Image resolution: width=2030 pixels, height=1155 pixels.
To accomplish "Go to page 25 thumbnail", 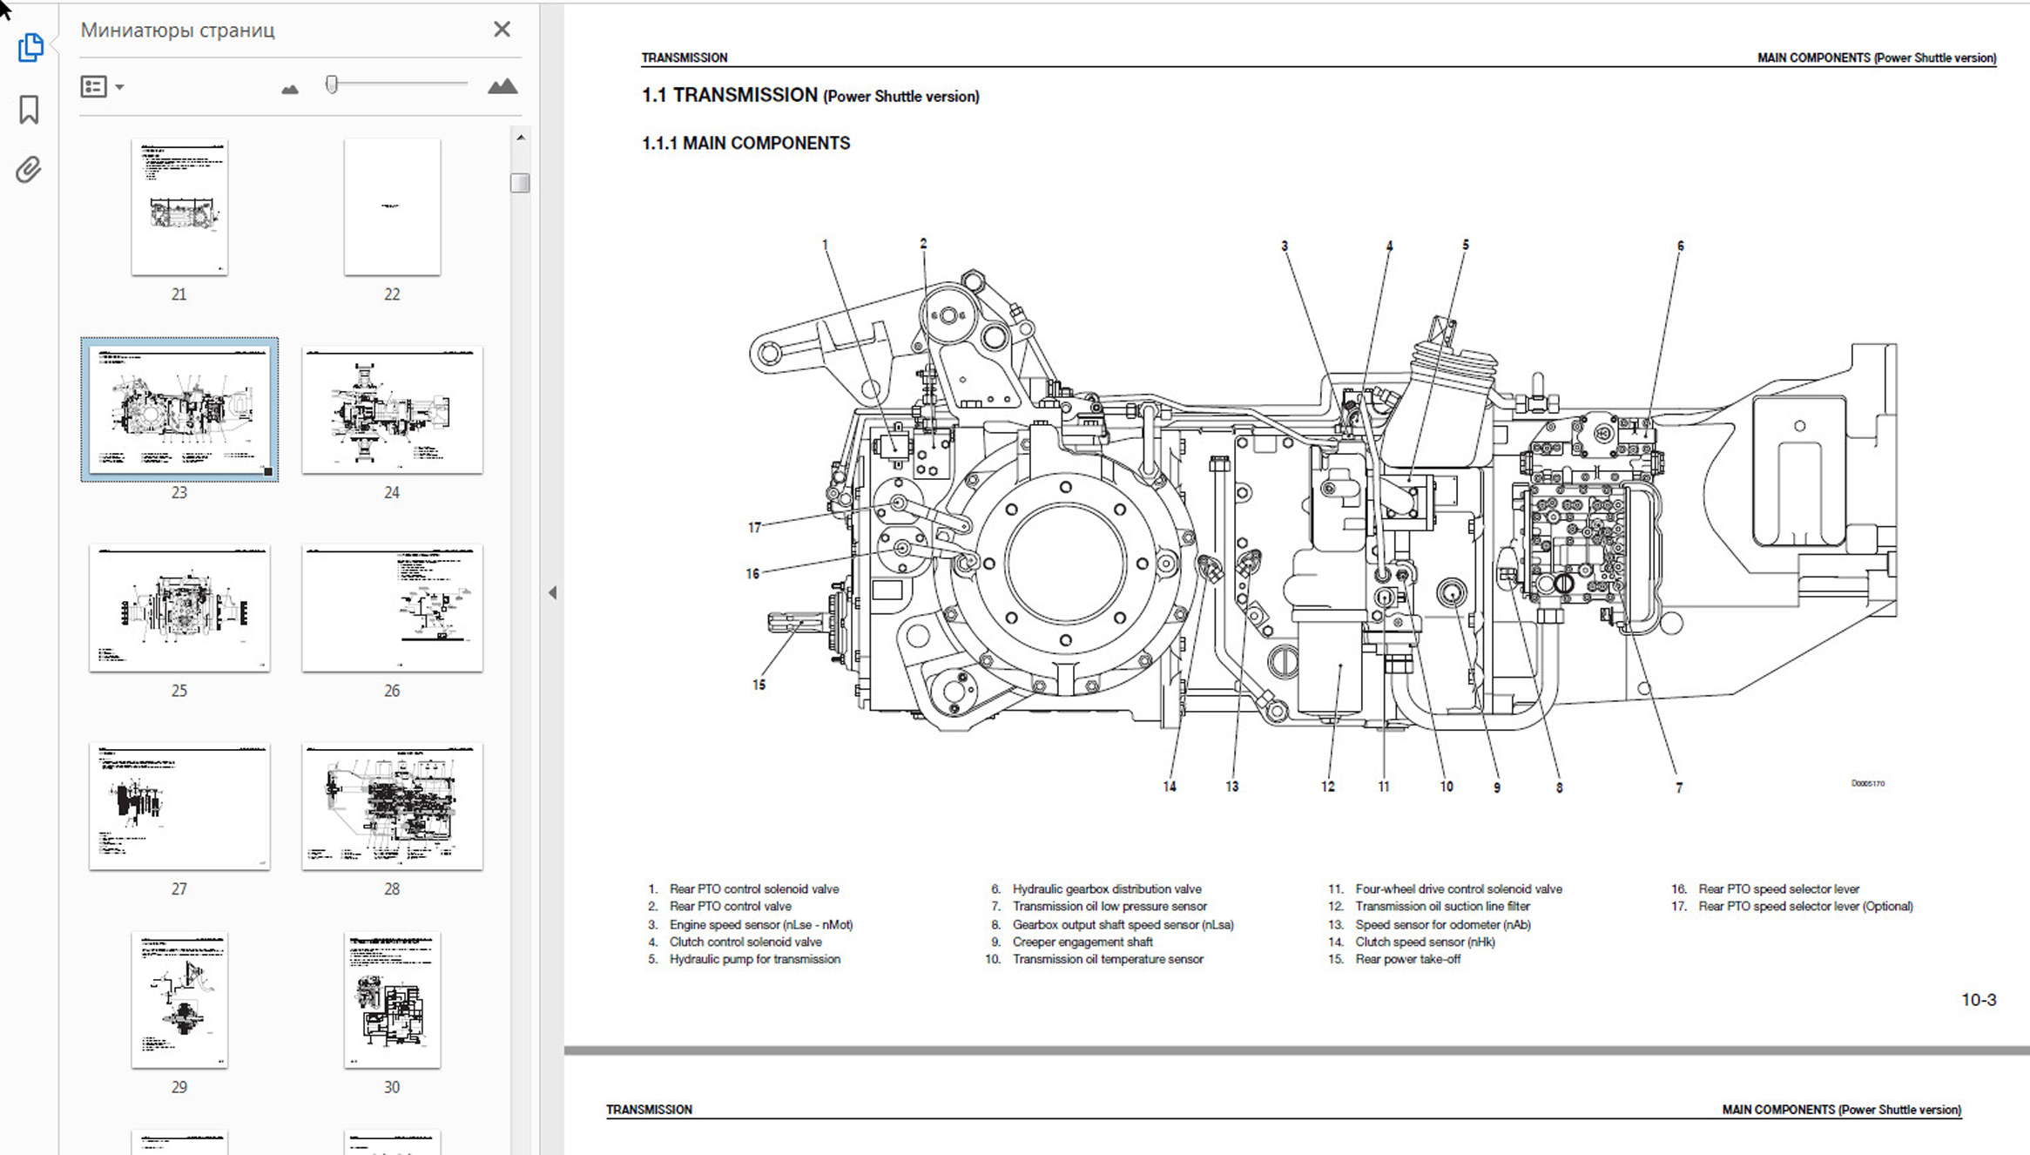I will point(179,608).
